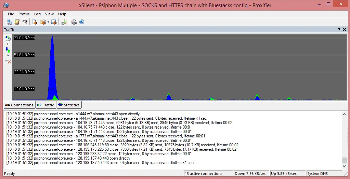Click log scrollbar down arrow

click(x=344, y=166)
